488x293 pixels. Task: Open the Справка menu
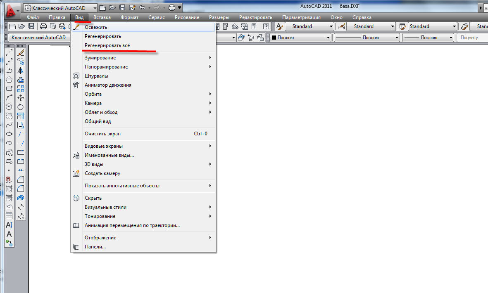(x=362, y=17)
